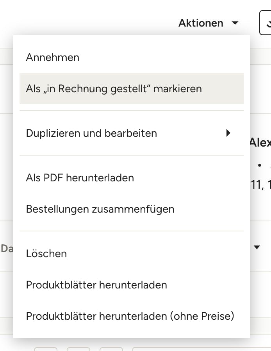Select Bestellungen zusammenfügen option
This screenshot has width=271, height=351.
click(x=132, y=209)
